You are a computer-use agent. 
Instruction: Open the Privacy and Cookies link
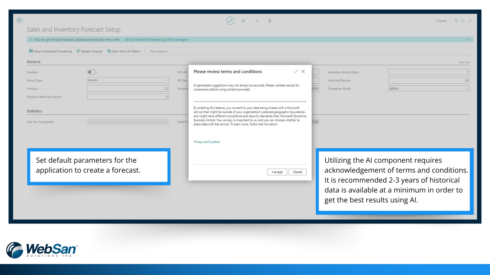coord(207,142)
